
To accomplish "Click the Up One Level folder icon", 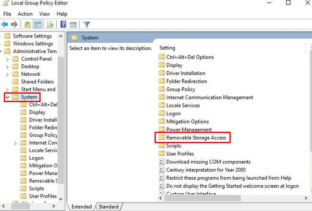I will [x=28, y=25].
